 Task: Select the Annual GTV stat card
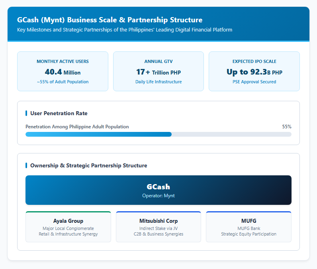158,71
